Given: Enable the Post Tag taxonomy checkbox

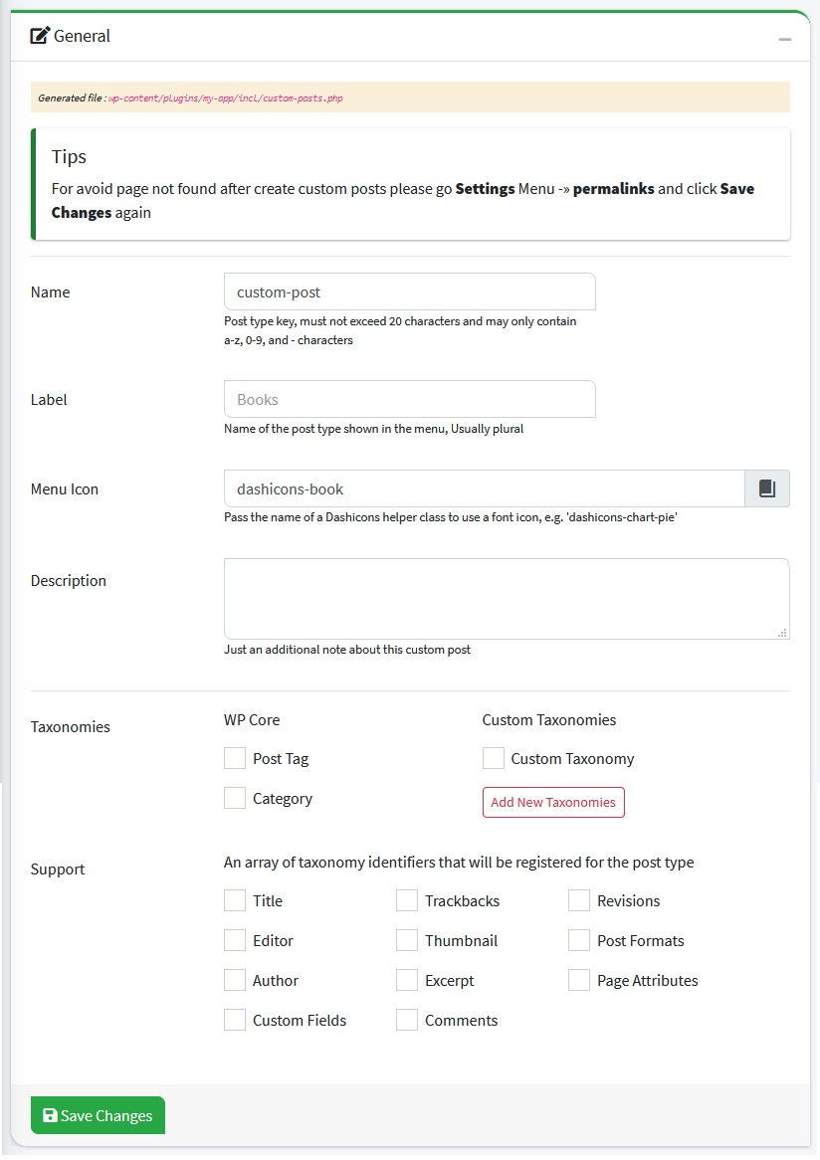Looking at the screenshot, I should 235,758.
